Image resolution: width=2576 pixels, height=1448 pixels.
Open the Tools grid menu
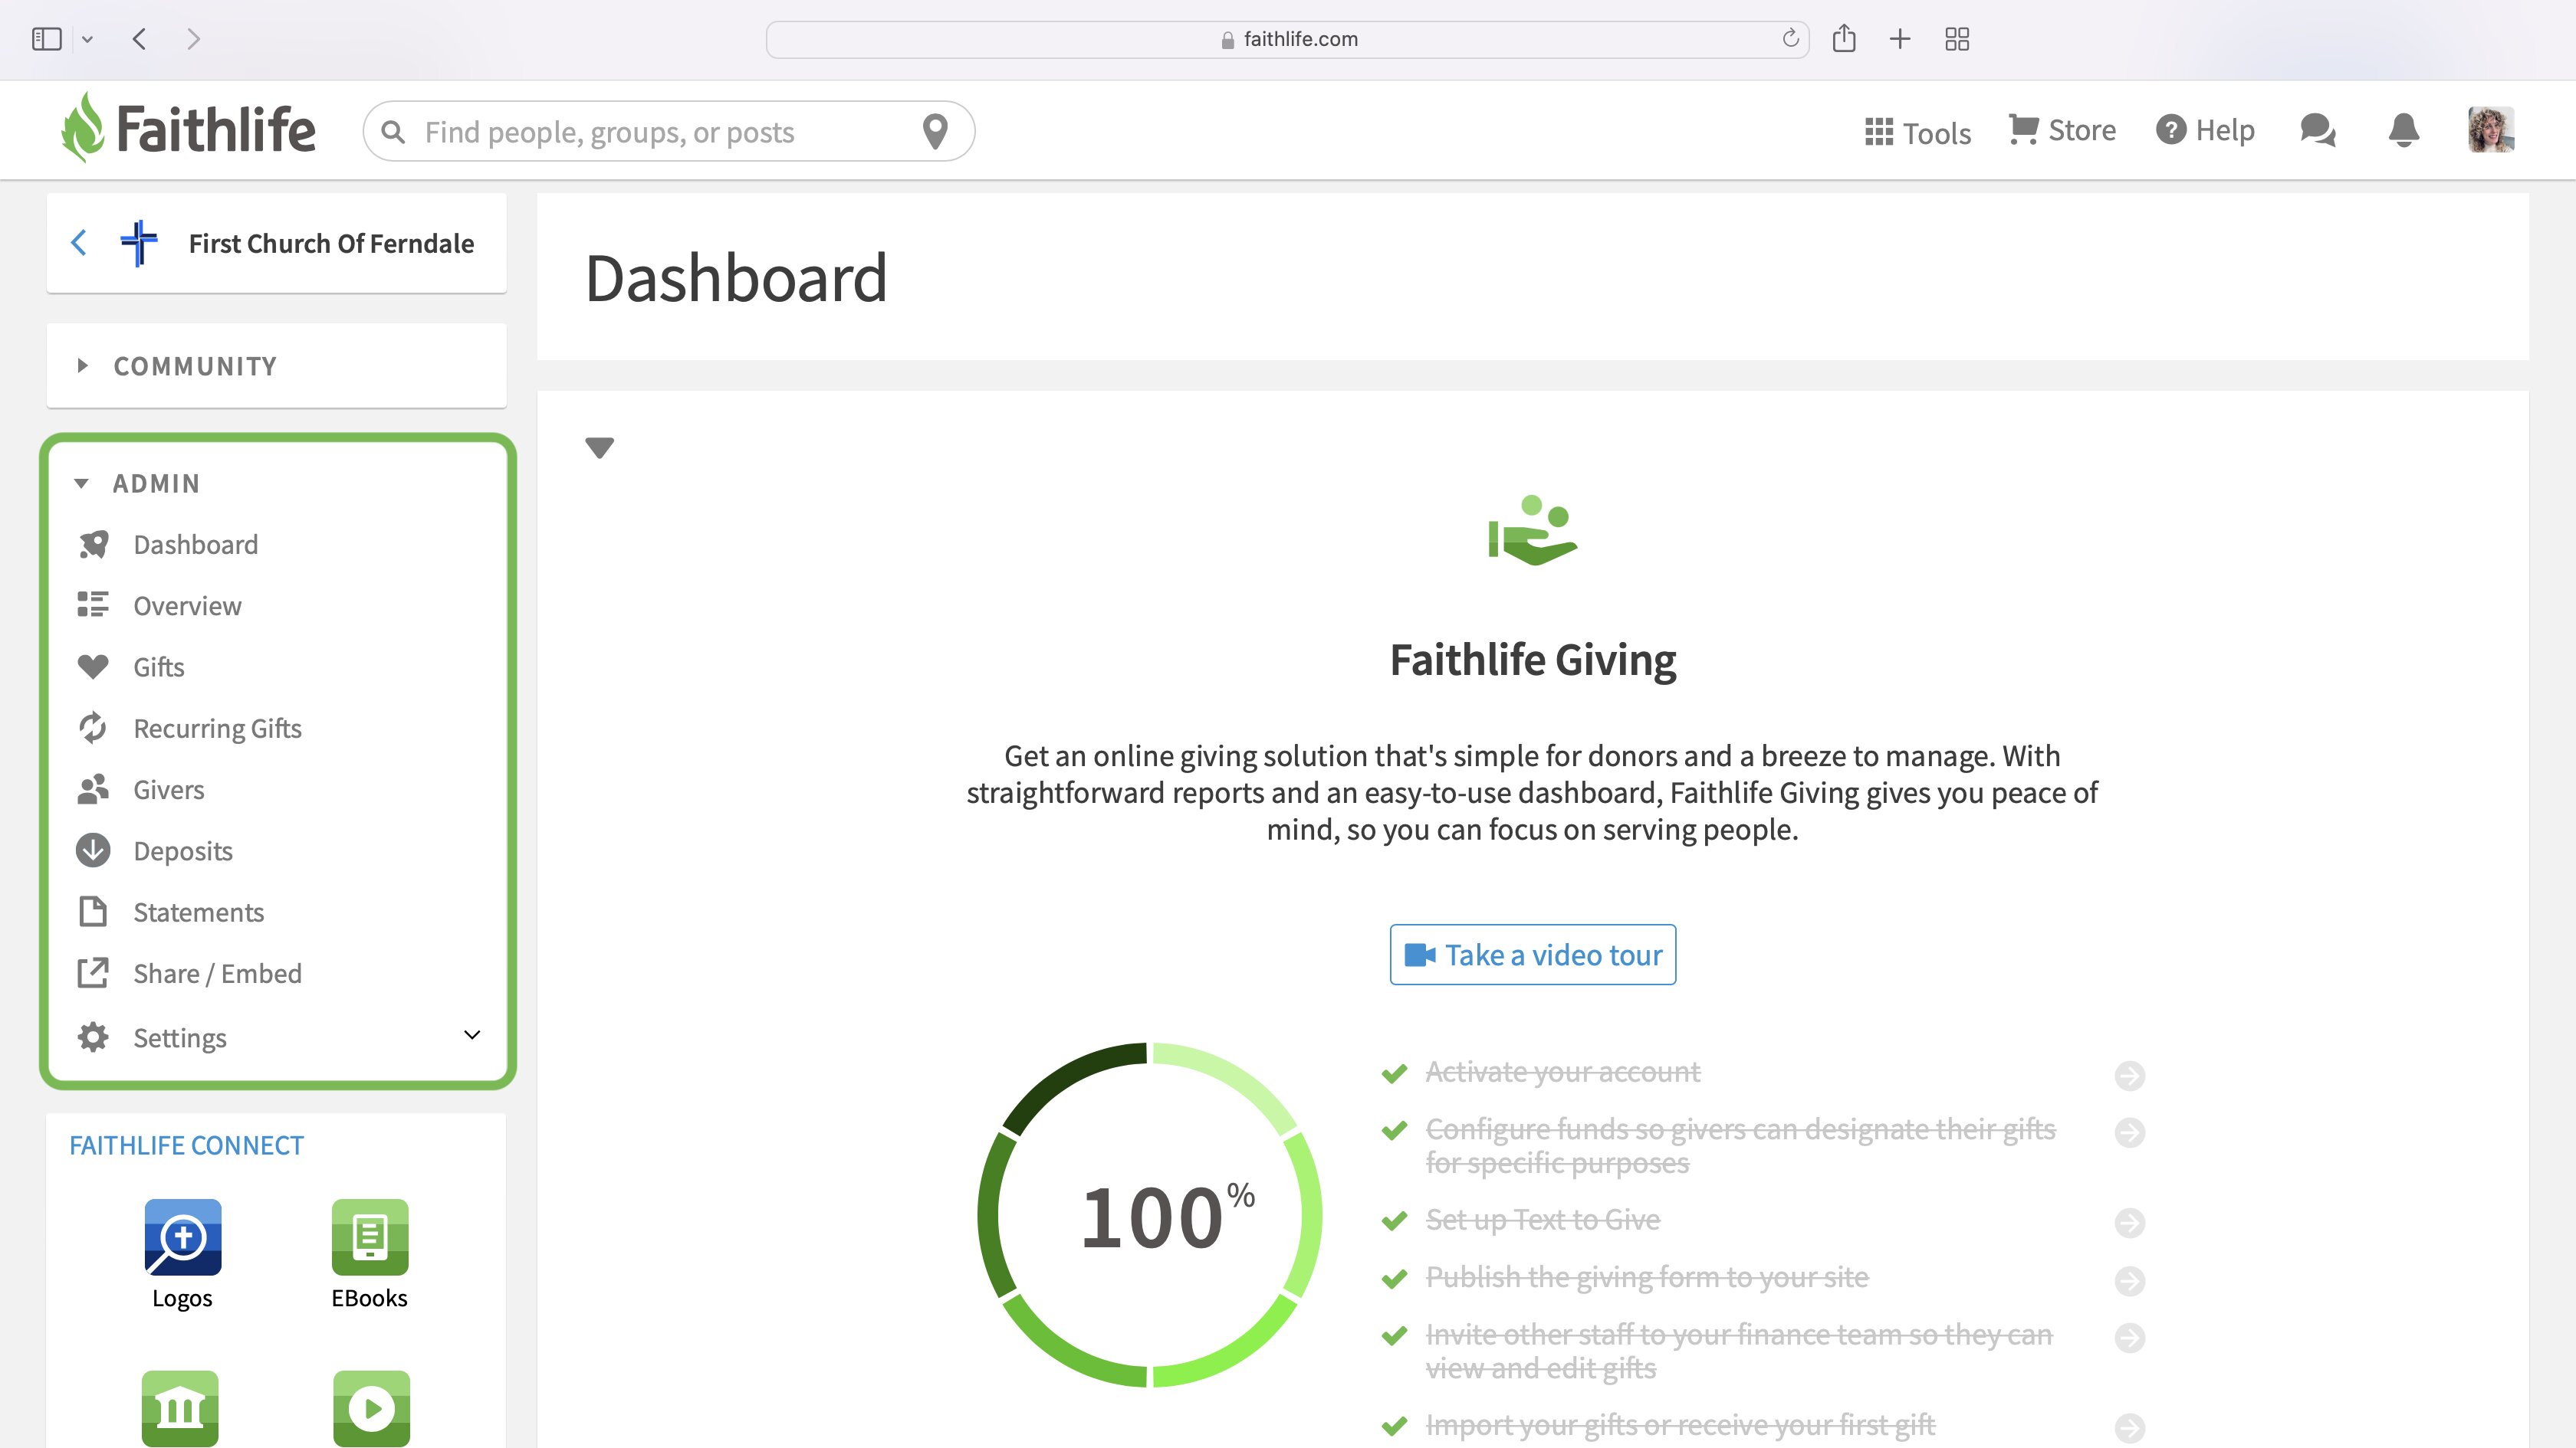[1917, 132]
